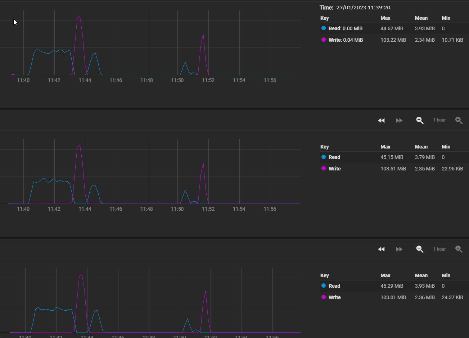Screen dimensions: 469x338
Task: Zoom out the second chart
Action: (420, 120)
